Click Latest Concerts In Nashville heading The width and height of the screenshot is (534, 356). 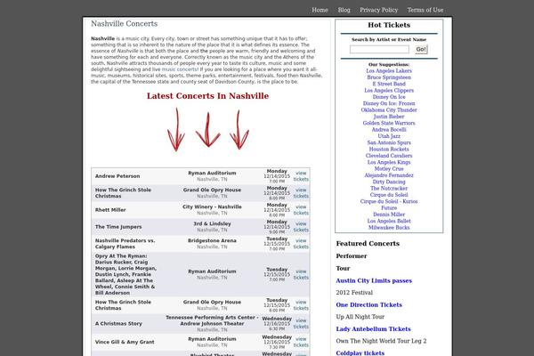[207, 96]
